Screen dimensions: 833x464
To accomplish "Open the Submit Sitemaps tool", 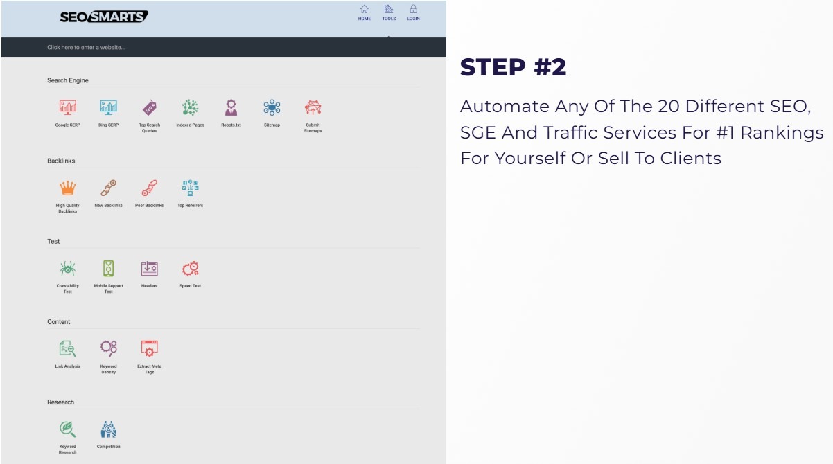I will coord(313,107).
